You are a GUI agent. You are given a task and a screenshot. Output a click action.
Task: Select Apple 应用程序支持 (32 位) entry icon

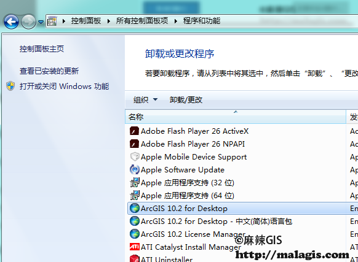point(134,182)
